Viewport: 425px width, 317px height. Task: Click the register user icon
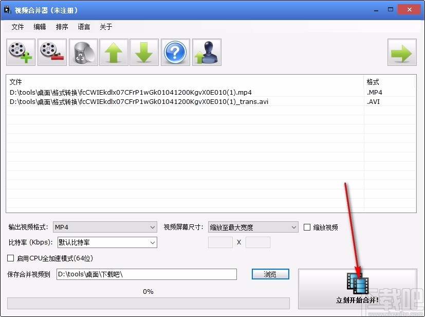point(206,52)
